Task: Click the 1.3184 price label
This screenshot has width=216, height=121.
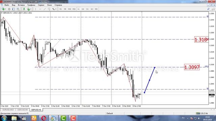Action: tap(201, 40)
